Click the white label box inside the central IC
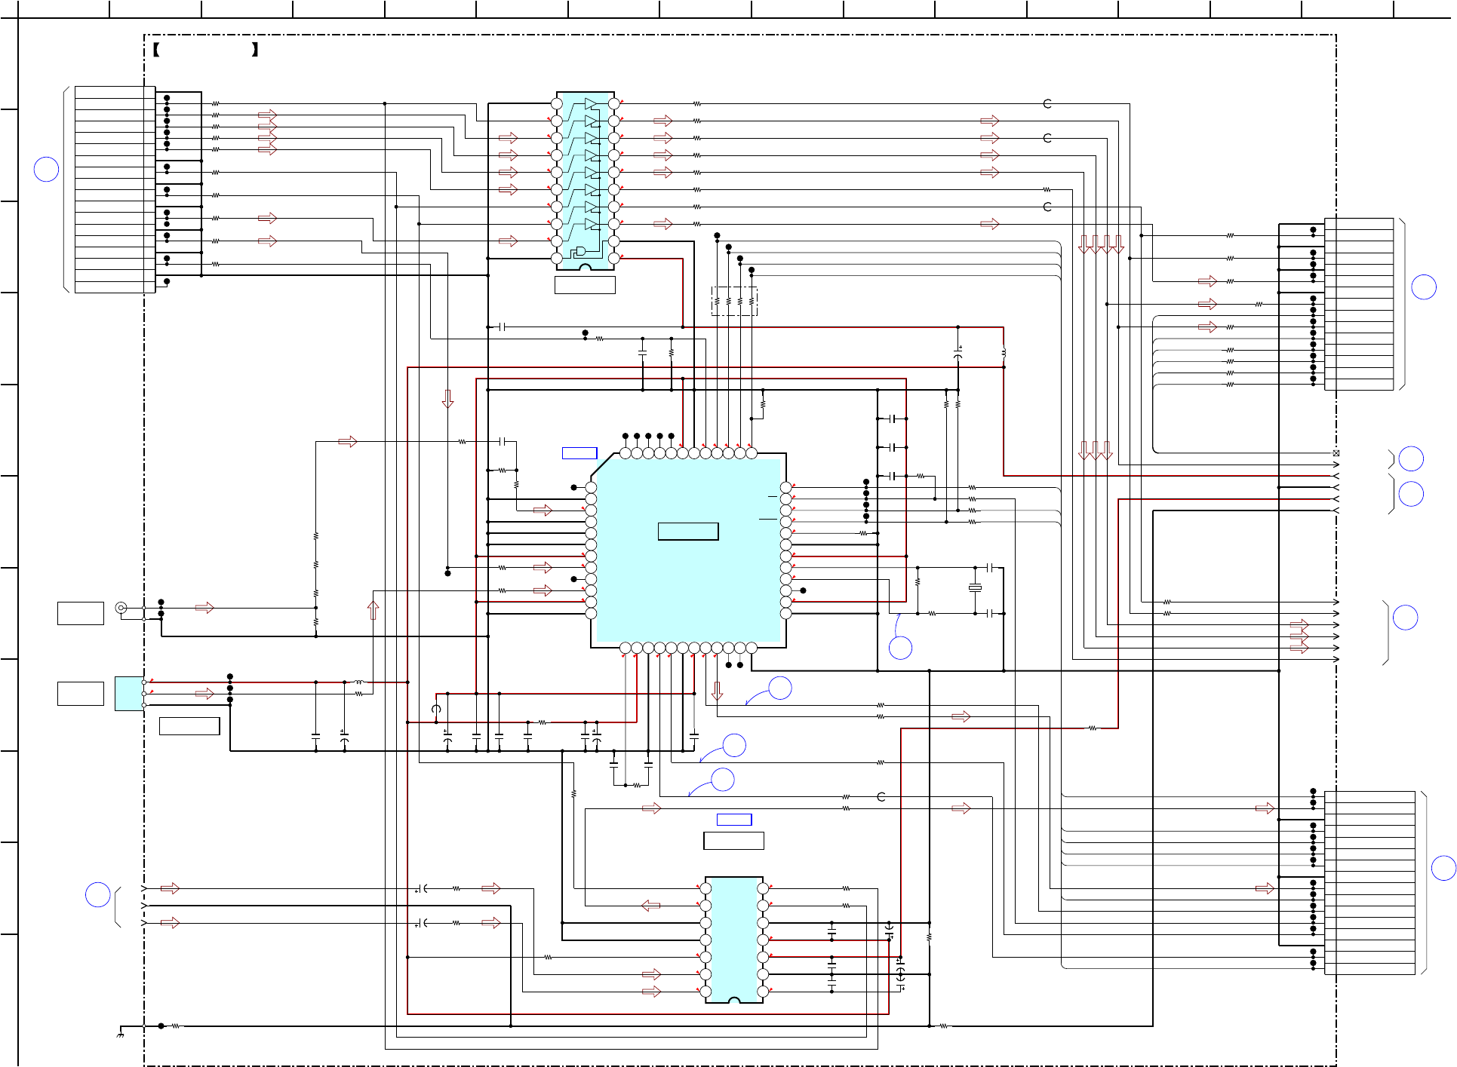 tap(687, 532)
